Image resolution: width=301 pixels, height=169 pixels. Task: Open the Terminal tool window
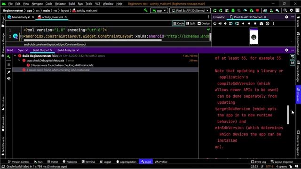point(88,161)
